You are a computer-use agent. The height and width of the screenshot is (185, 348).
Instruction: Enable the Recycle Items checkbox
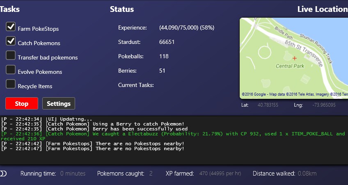(x=11, y=84)
